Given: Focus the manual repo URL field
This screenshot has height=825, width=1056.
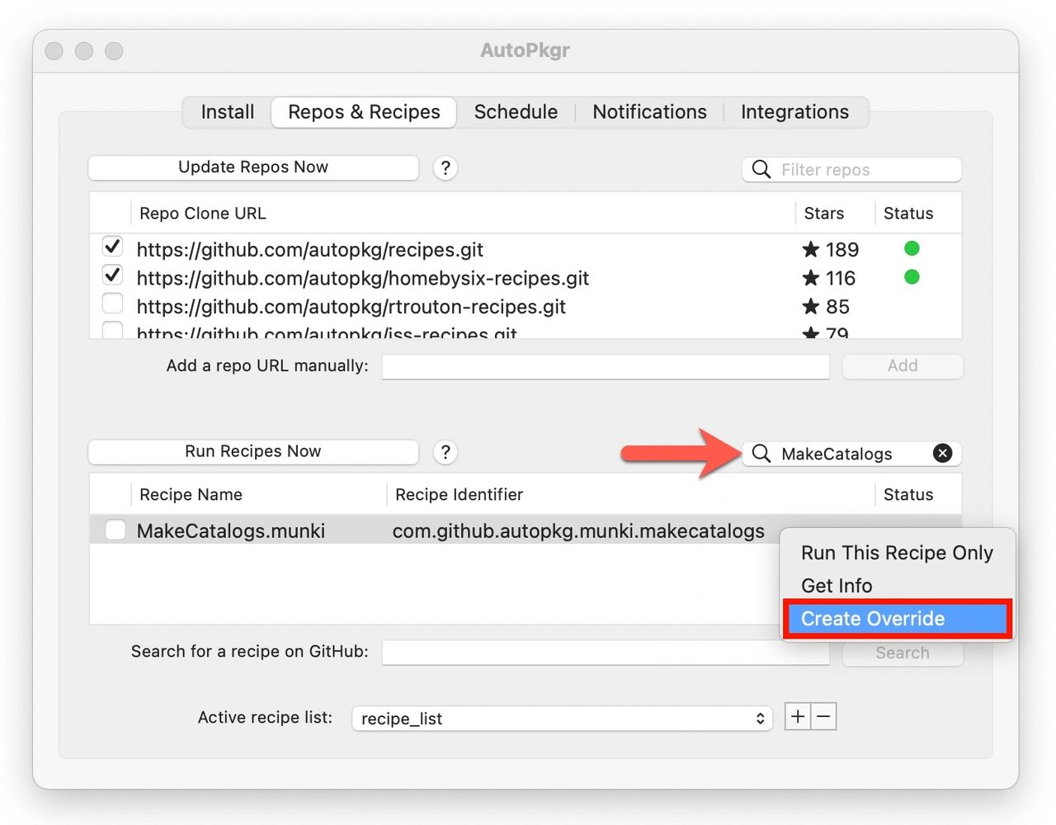Looking at the screenshot, I should (606, 366).
